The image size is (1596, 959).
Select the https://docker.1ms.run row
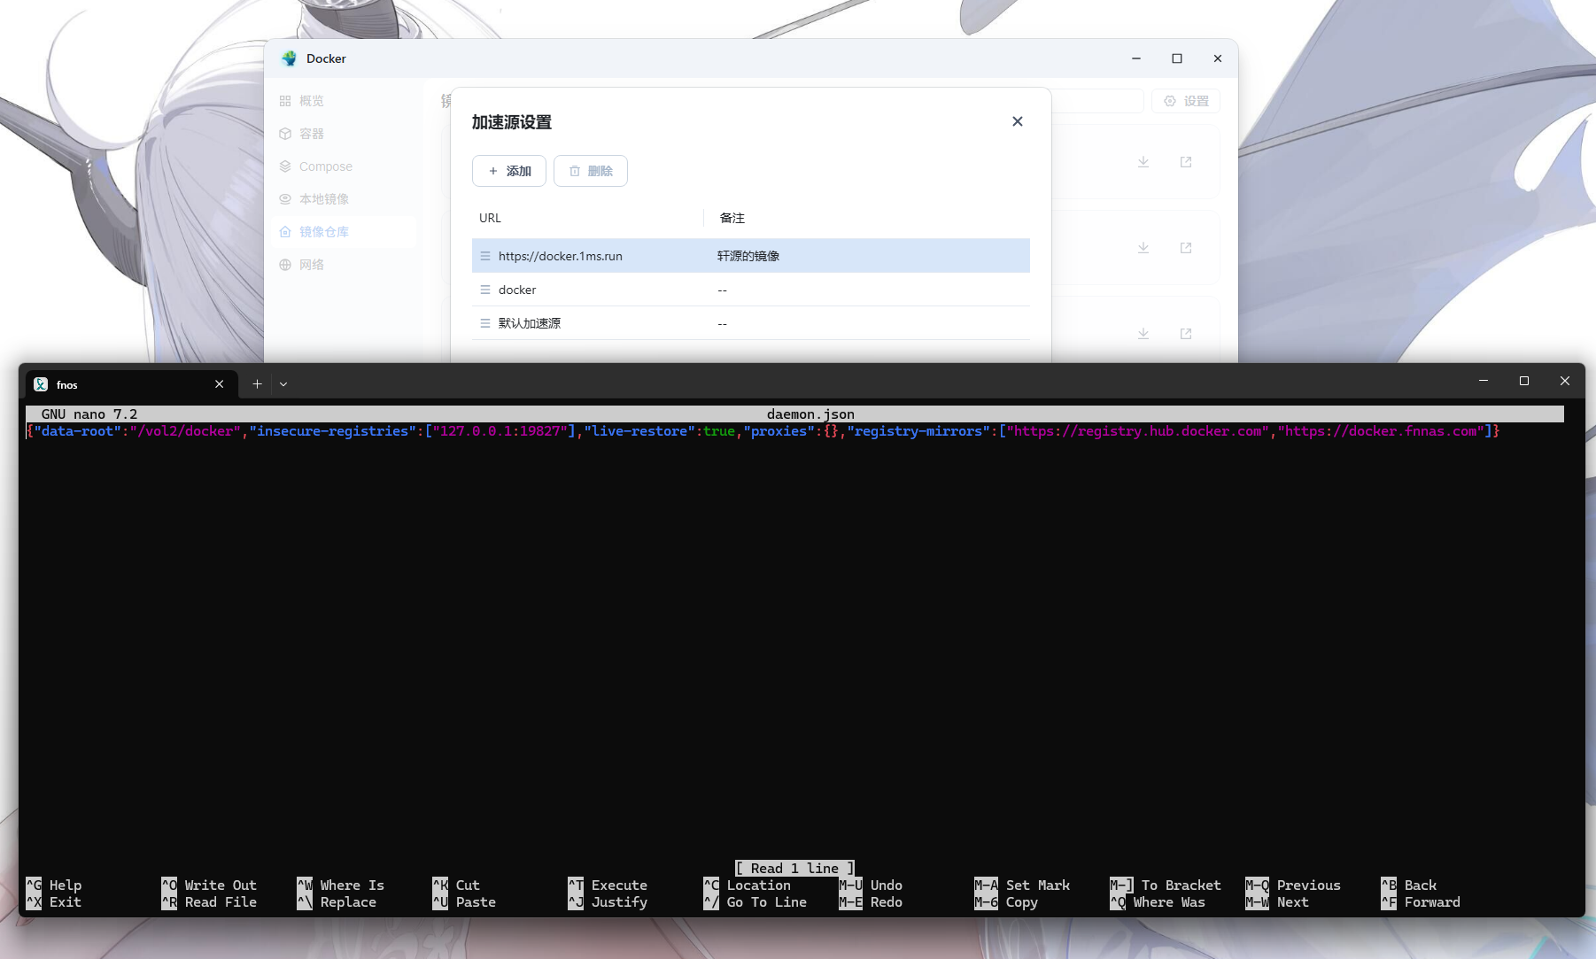point(751,256)
